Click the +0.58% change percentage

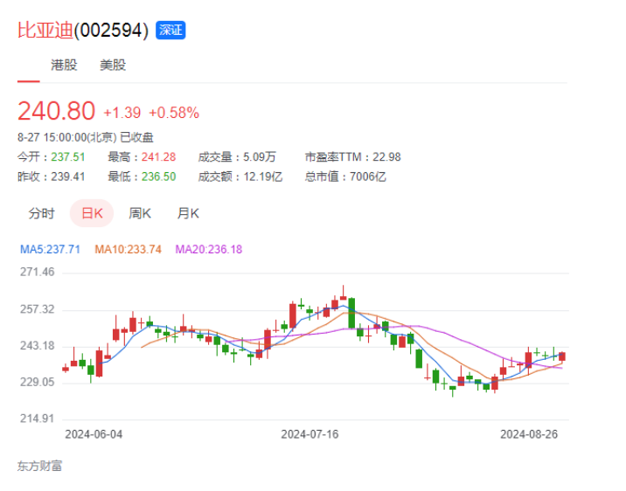click(x=174, y=113)
